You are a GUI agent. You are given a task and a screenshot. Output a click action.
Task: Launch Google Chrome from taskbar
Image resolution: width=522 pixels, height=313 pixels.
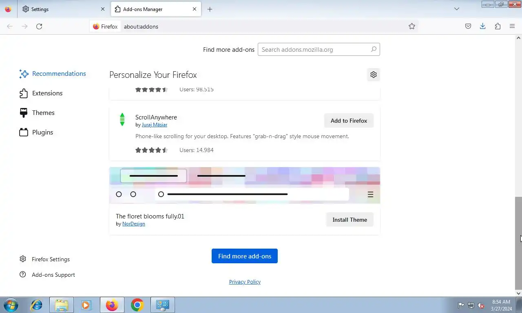[137, 305]
